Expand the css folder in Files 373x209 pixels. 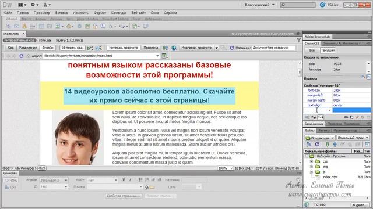click(x=311, y=161)
